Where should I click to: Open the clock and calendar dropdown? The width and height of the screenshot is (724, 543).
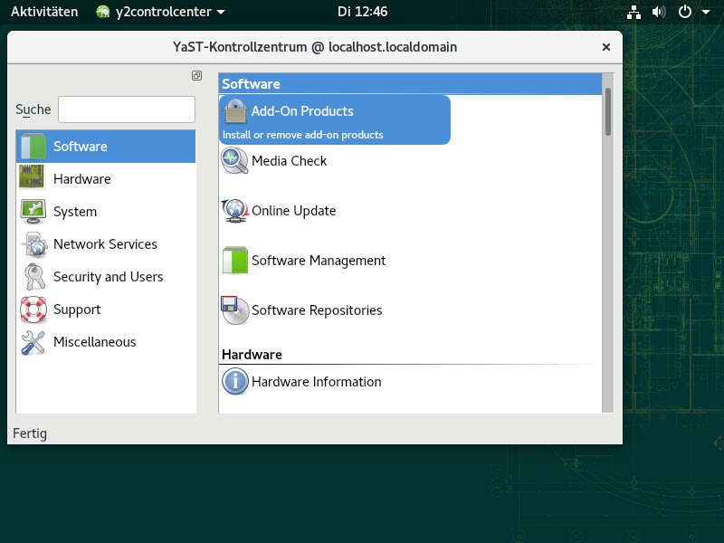pos(361,12)
